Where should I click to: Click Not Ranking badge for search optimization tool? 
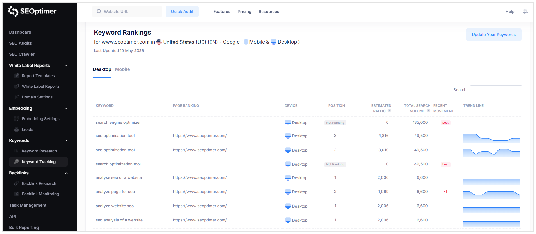[335, 164]
